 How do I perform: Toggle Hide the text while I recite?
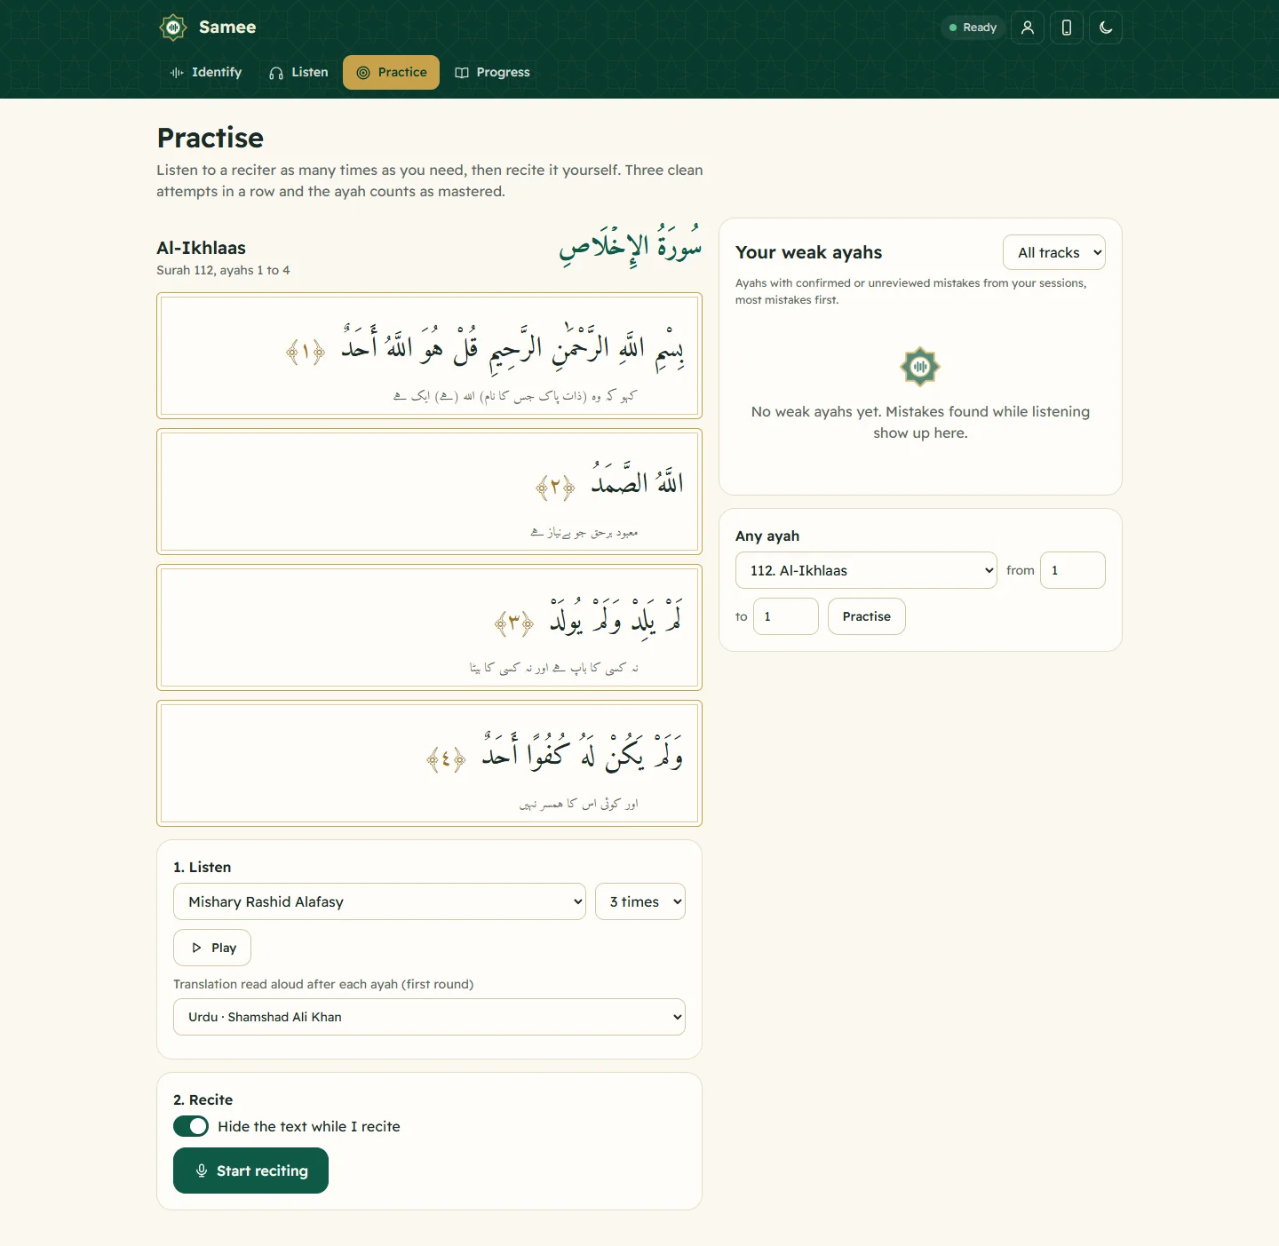pos(191,1126)
